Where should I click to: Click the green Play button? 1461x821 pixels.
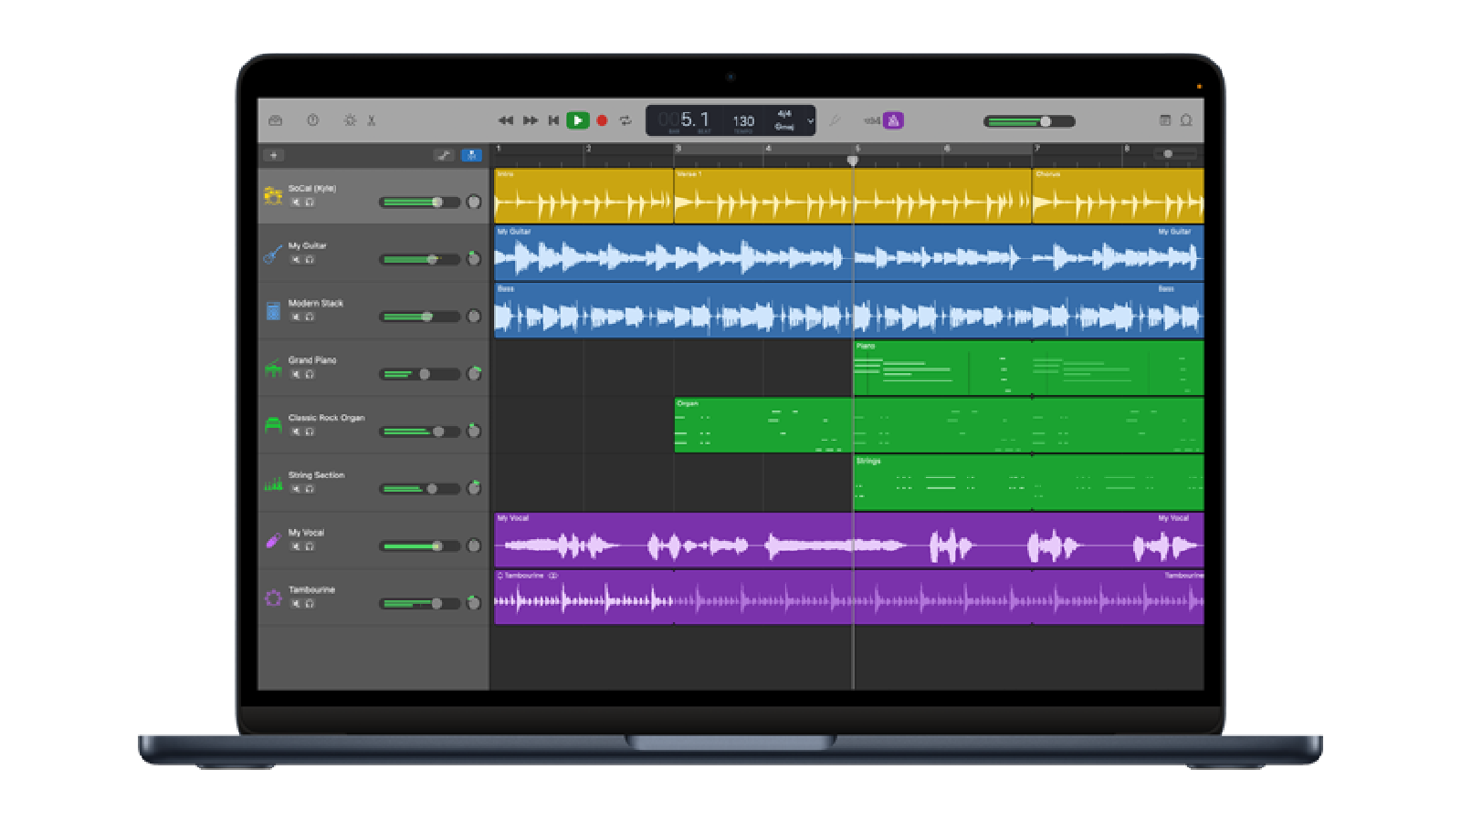pyautogui.click(x=578, y=120)
